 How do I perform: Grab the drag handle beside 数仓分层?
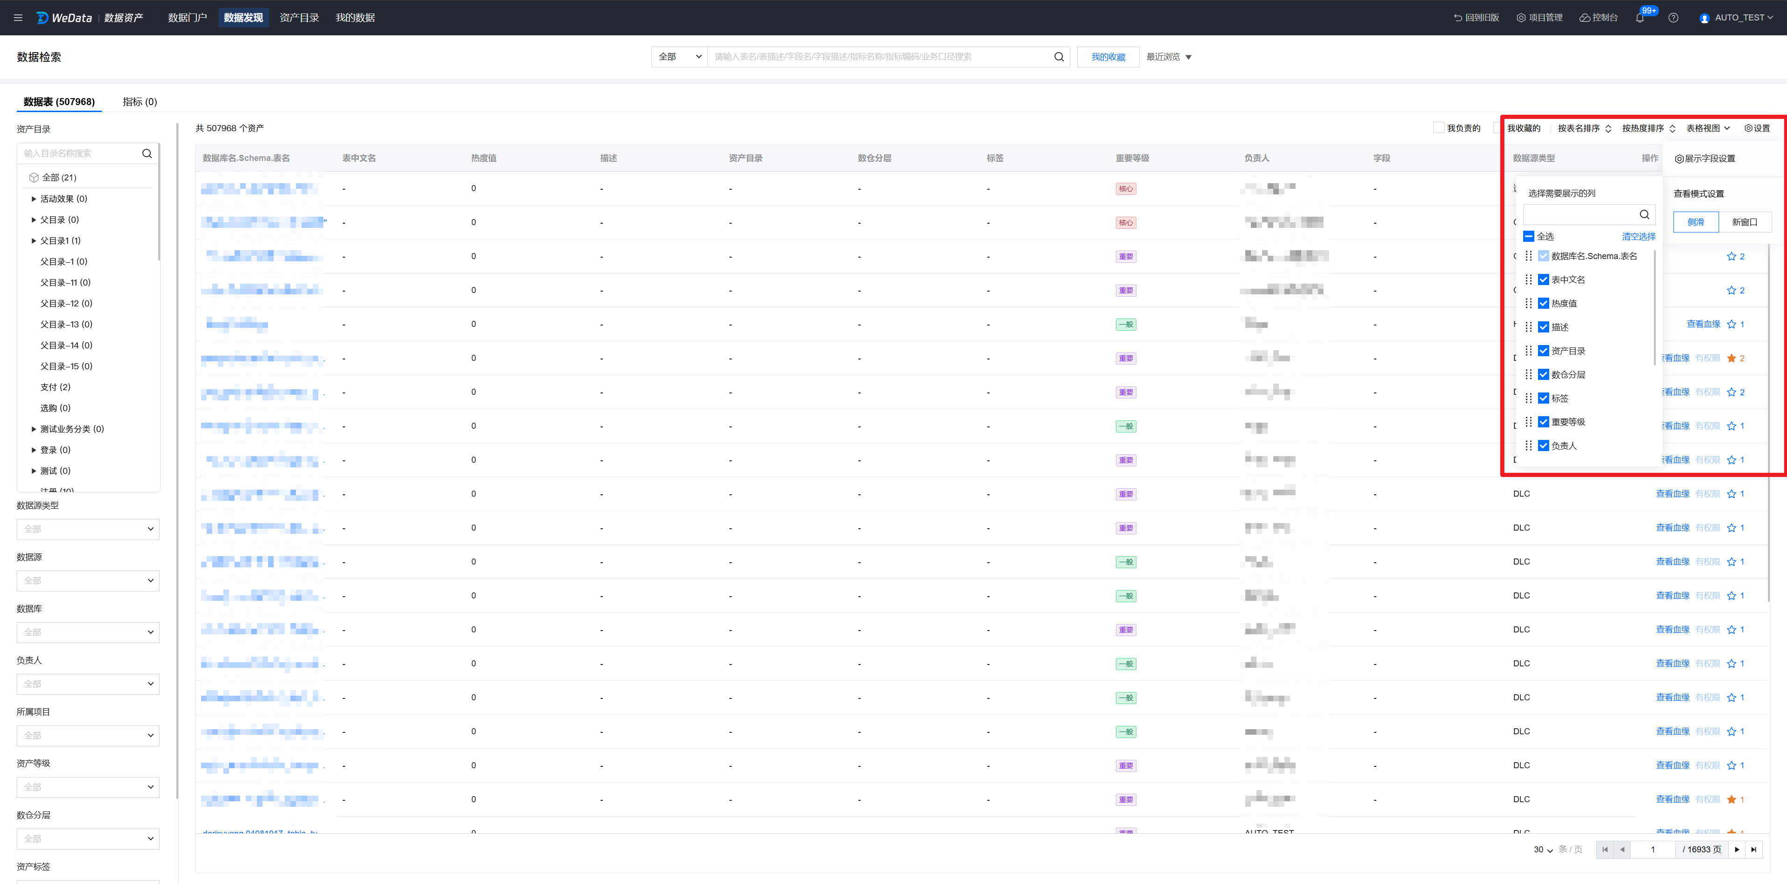(x=1528, y=374)
